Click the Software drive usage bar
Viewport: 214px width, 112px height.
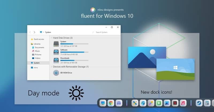click(74, 52)
